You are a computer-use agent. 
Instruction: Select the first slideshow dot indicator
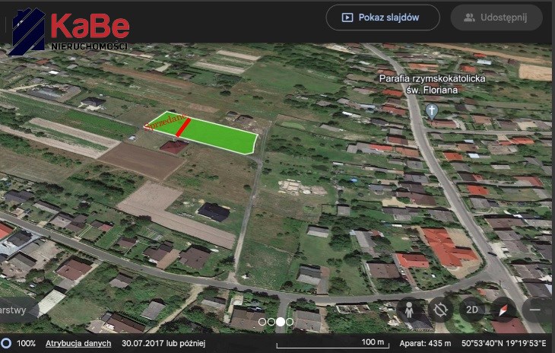pyautogui.click(x=262, y=322)
